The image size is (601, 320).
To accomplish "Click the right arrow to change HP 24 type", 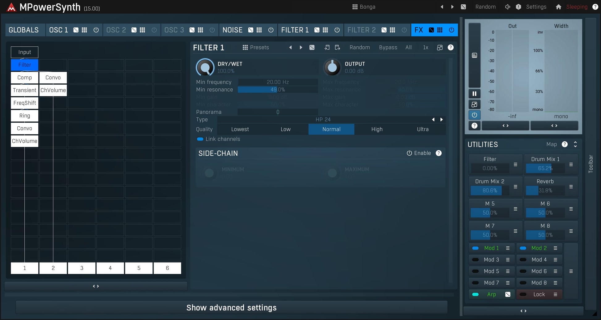I will pyautogui.click(x=441, y=119).
